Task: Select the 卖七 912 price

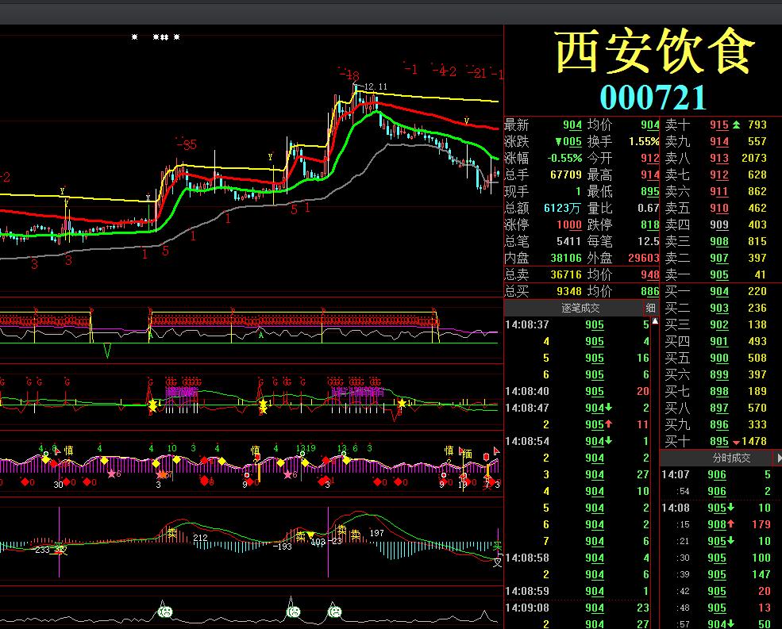Action: tap(719, 175)
